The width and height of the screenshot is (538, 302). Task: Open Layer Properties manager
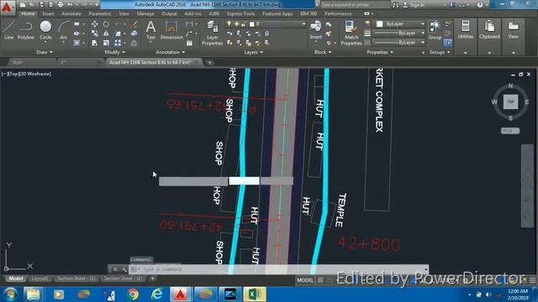[213, 33]
